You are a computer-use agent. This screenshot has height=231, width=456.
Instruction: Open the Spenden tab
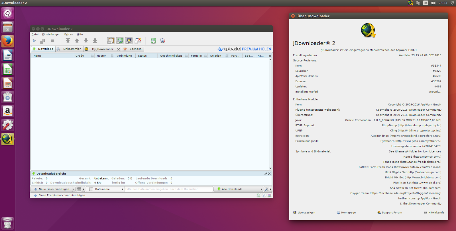click(x=133, y=49)
